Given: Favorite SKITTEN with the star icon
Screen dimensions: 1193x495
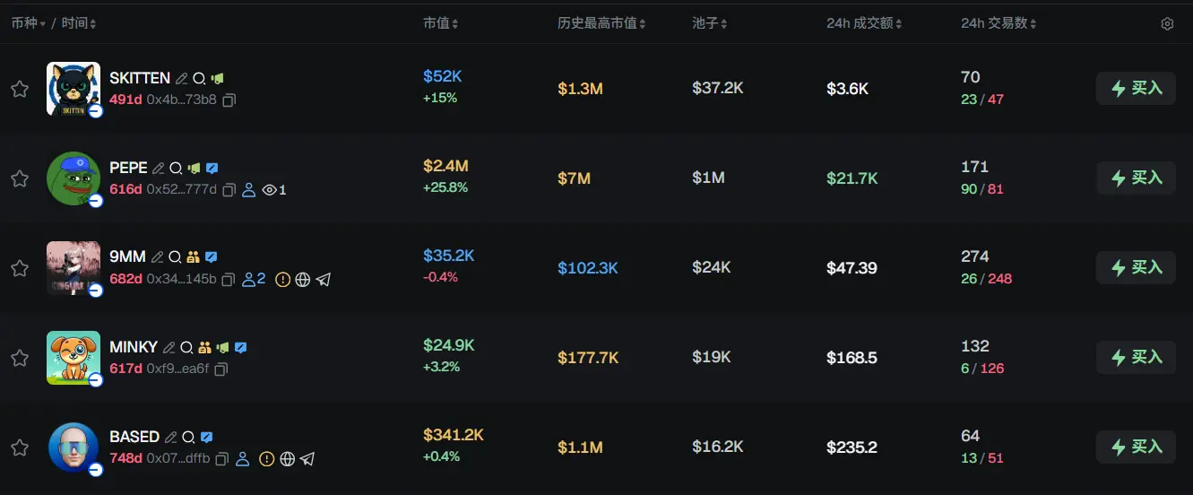Looking at the screenshot, I should (x=20, y=89).
